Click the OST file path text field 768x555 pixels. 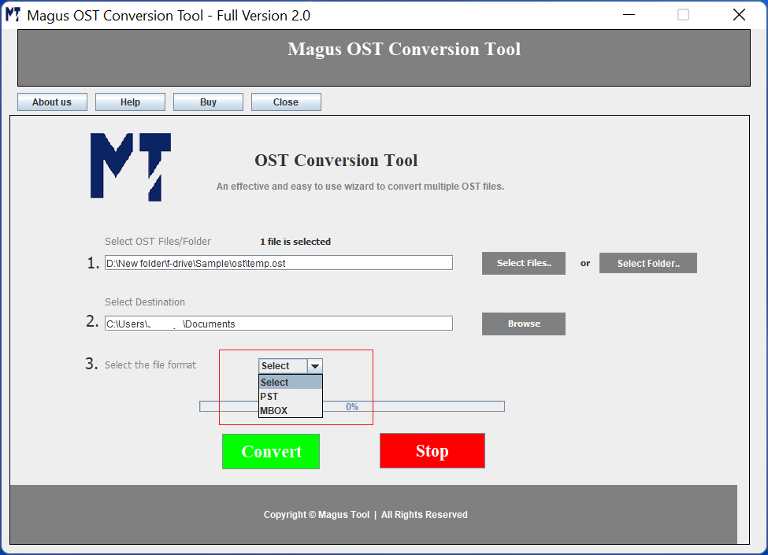pyautogui.click(x=279, y=263)
